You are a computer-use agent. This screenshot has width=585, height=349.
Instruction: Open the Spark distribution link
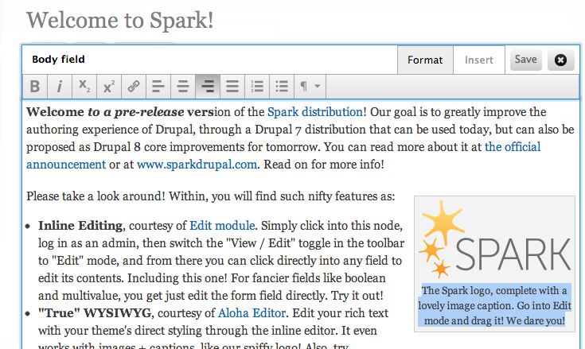click(x=315, y=112)
